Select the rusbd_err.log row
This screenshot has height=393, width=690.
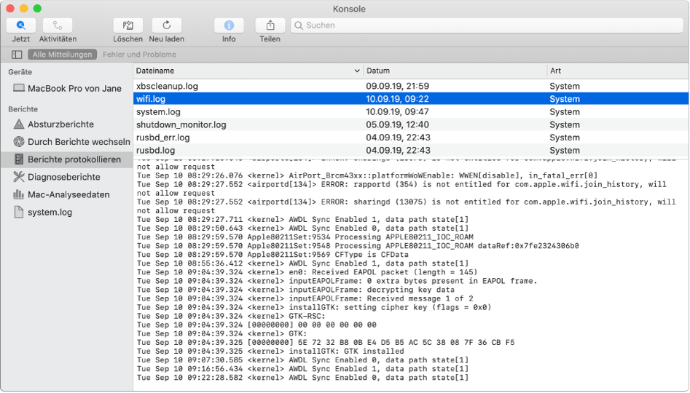(411, 137)
